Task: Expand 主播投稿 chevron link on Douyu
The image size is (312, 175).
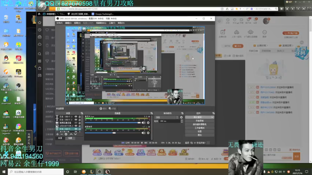Action: pos(261,45)
